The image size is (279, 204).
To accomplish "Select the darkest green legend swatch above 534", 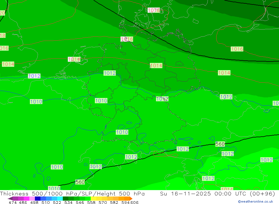I will (x=66, y=198).
